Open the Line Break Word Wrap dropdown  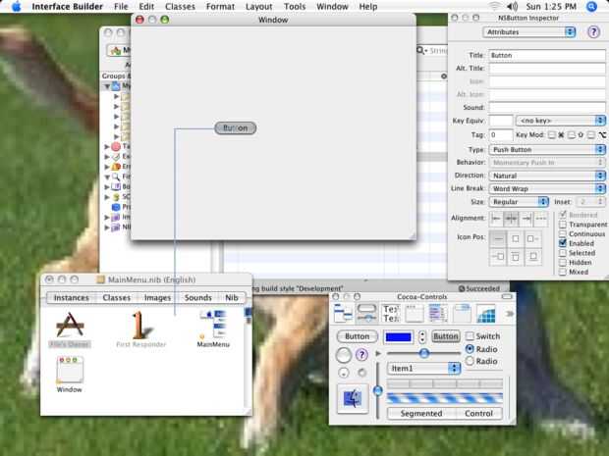tap(547, 189)
